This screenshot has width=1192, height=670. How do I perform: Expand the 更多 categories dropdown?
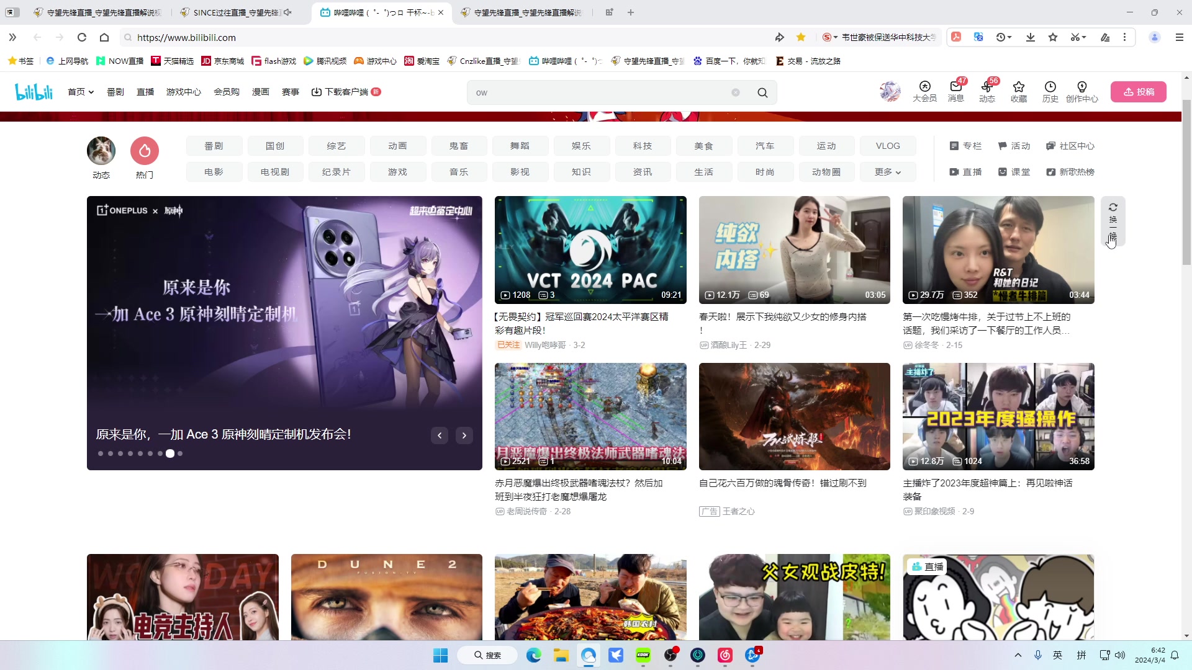coord(888,172)
